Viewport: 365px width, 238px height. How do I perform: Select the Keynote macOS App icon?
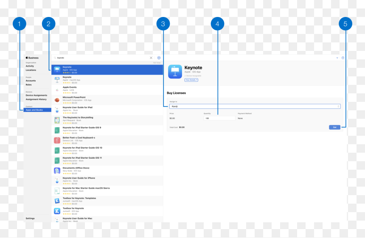tap(57, 80)
